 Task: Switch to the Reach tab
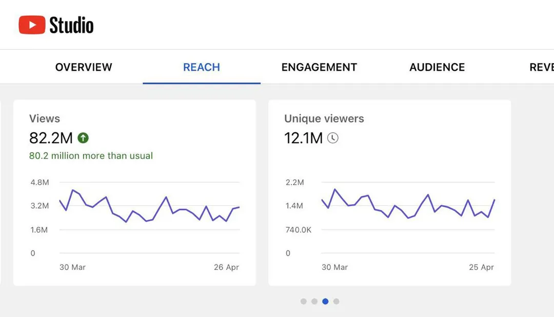(x=202, y=67)
